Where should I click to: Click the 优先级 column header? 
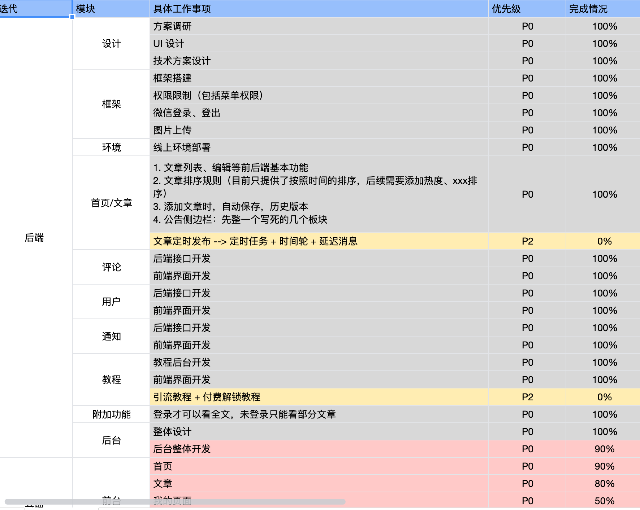pyautogui.click(x=527, y=9)
